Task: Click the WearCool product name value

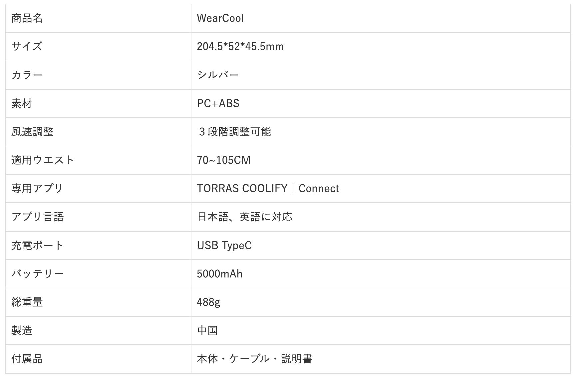Action: (x=220, y=18)
